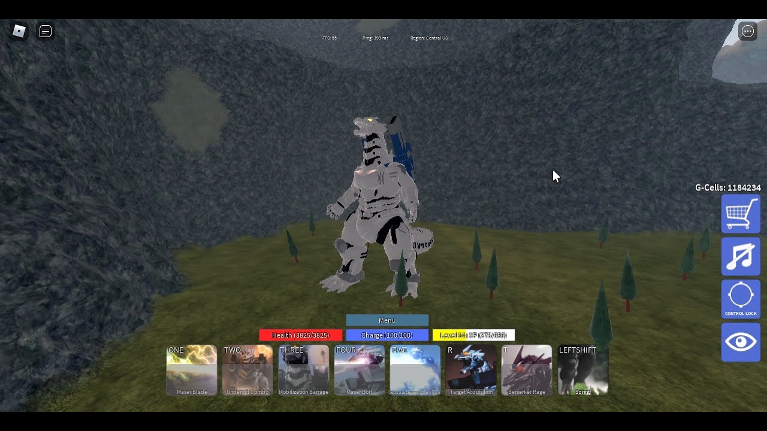The image size is (767, 431).
Task: Open the Roblox main menu icon
Action: point(19,31)
